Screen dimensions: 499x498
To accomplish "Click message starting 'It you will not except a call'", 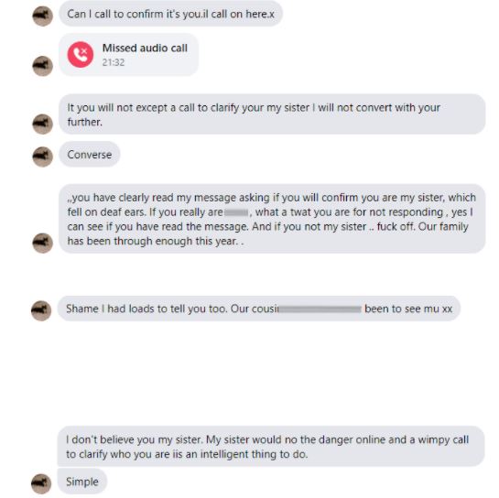I will click(272, 114).
